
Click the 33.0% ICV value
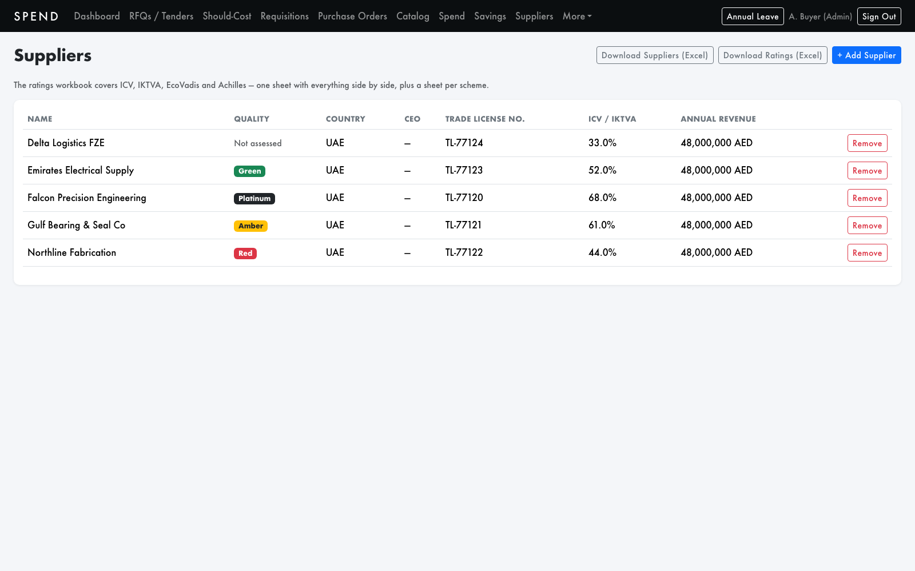[602, 143]
